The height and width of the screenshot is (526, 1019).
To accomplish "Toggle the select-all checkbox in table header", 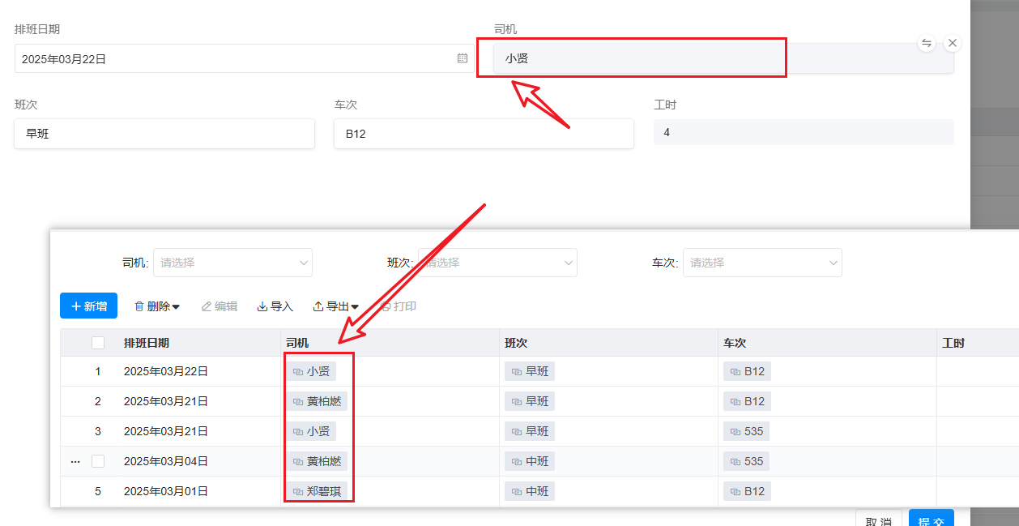I will pos(98,343).
